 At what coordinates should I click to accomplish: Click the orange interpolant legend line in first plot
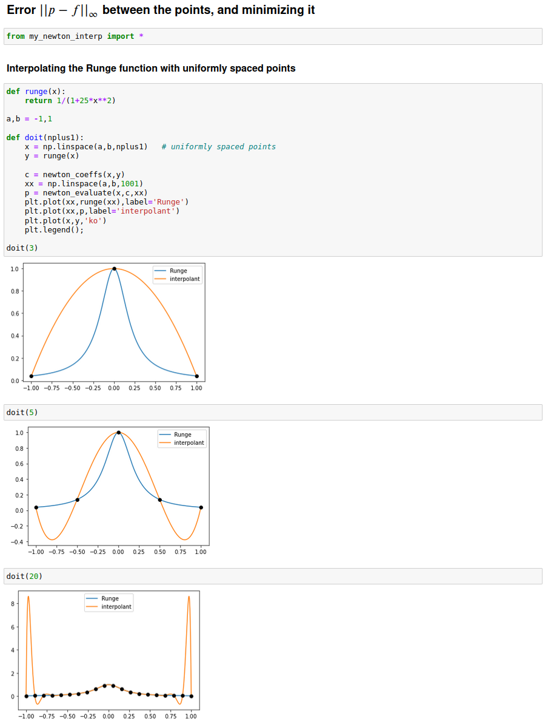tap(161, 279)
